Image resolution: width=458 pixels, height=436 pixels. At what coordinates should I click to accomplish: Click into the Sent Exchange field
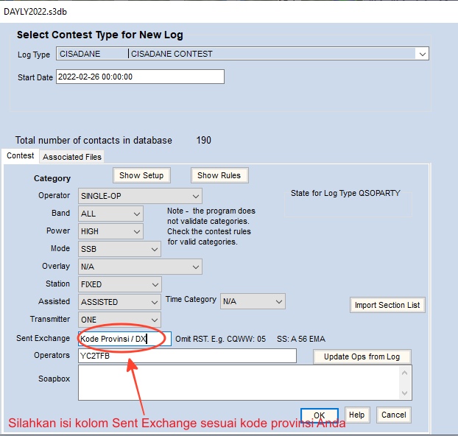(x=124, y=339)
